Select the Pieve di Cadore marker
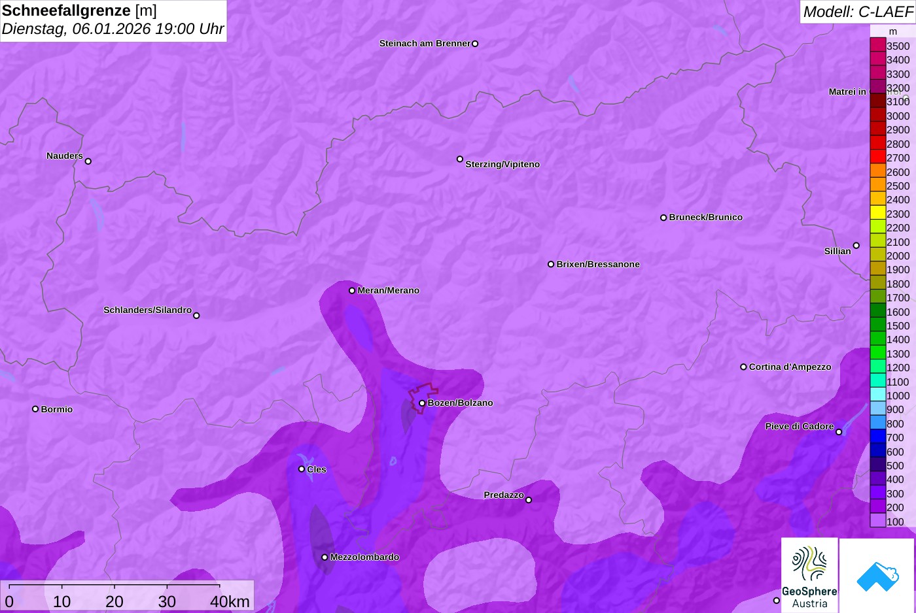This screenshot has width=916, height=613. click(x=839, y=432)
